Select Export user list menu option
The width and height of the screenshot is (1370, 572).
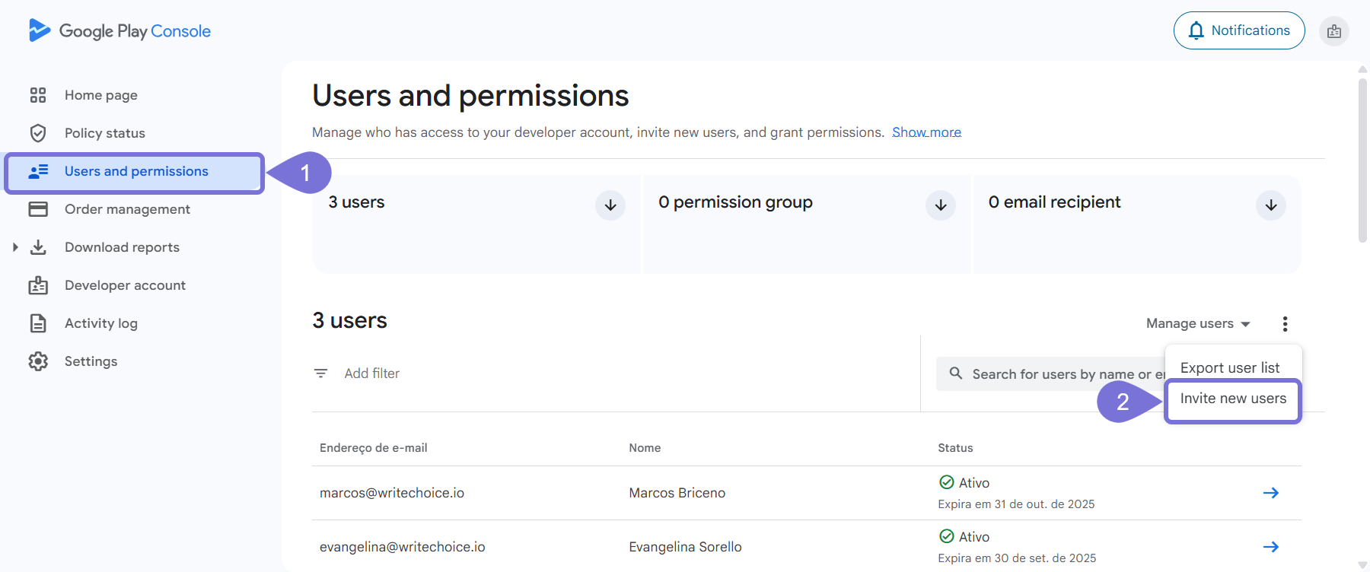[x=1230, y=367]
